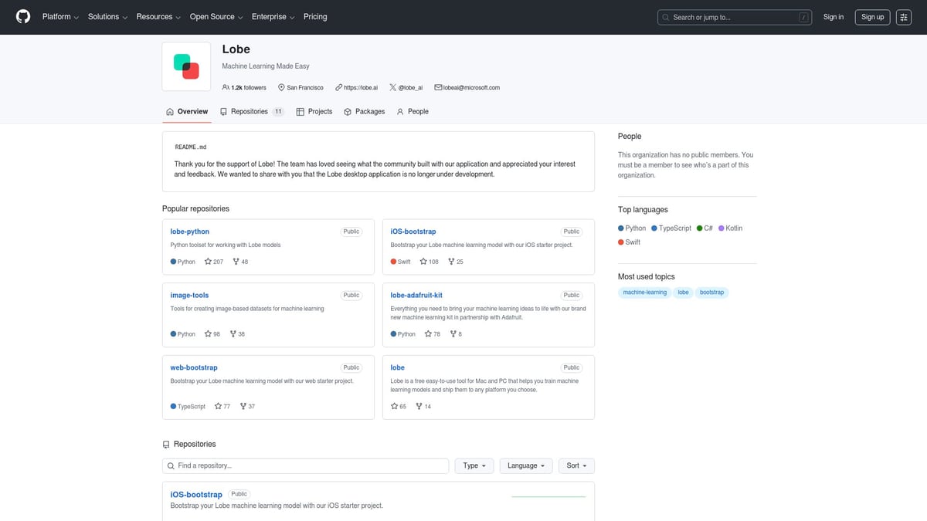
Task: Click the command palette icon beside Sign up
Action: (x=904, y=17)
